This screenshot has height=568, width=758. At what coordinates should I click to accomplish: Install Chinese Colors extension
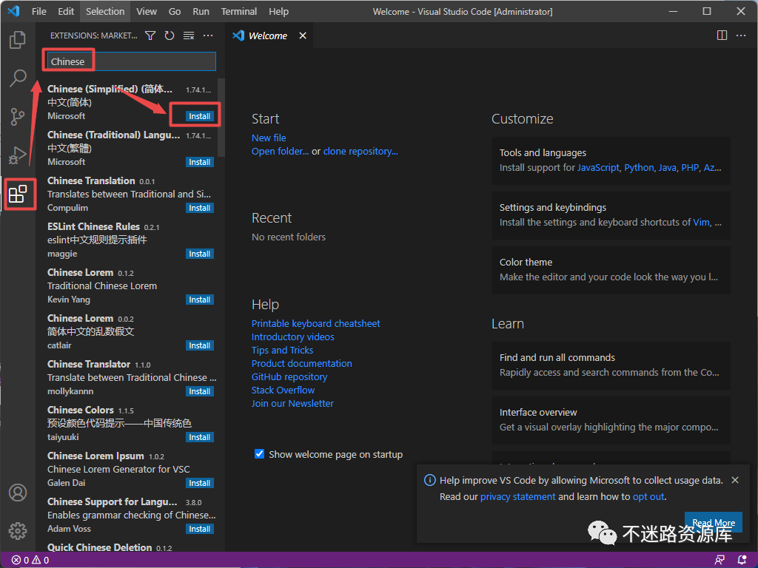point(200,438)
